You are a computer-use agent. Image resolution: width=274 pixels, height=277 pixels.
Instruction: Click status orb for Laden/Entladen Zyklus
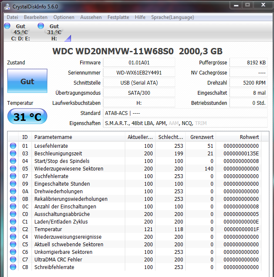[13, 221]
